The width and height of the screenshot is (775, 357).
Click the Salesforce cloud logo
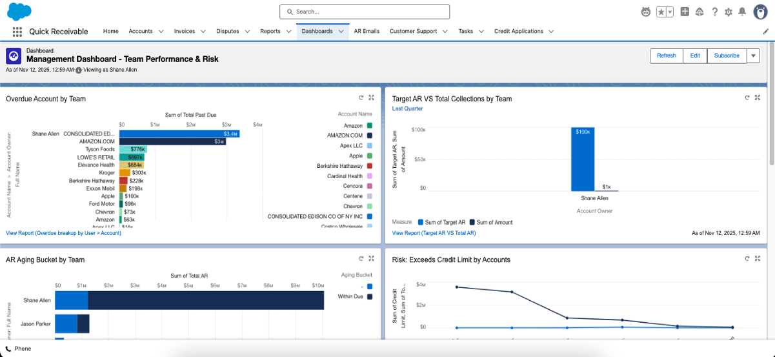pyautogui.click(x=19, y=12)
